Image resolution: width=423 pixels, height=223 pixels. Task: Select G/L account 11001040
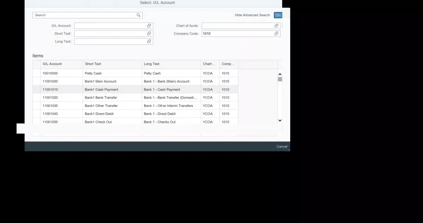(x=50, y=114)
